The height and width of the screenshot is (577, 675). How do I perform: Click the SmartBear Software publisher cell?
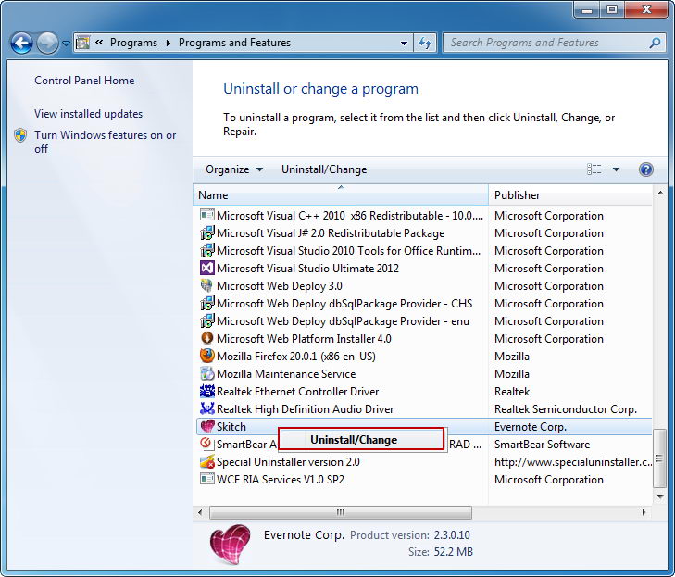coord(542,445)
